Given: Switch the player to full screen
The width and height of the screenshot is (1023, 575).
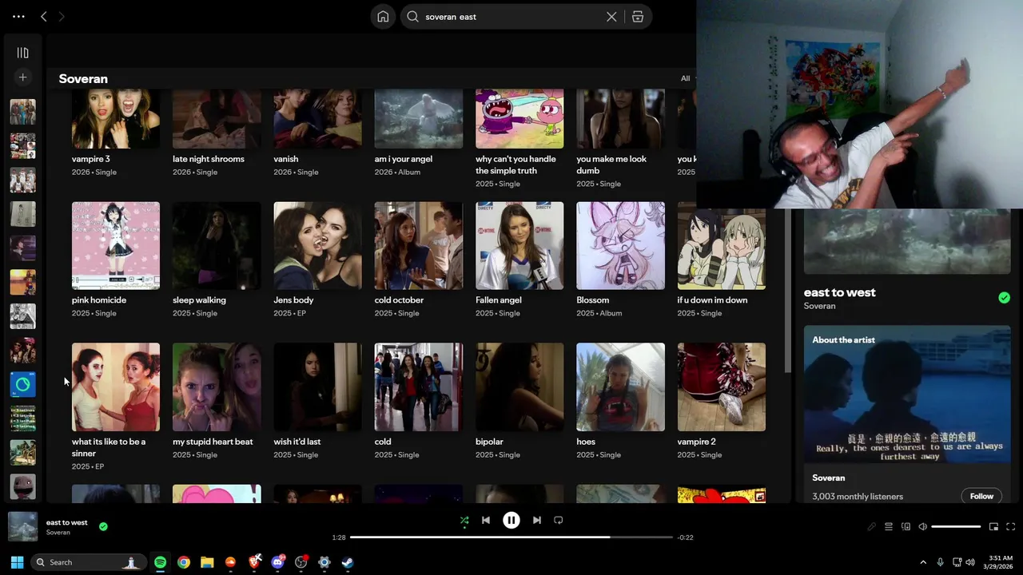Looking at the screenshot, I should [1010, 526].
